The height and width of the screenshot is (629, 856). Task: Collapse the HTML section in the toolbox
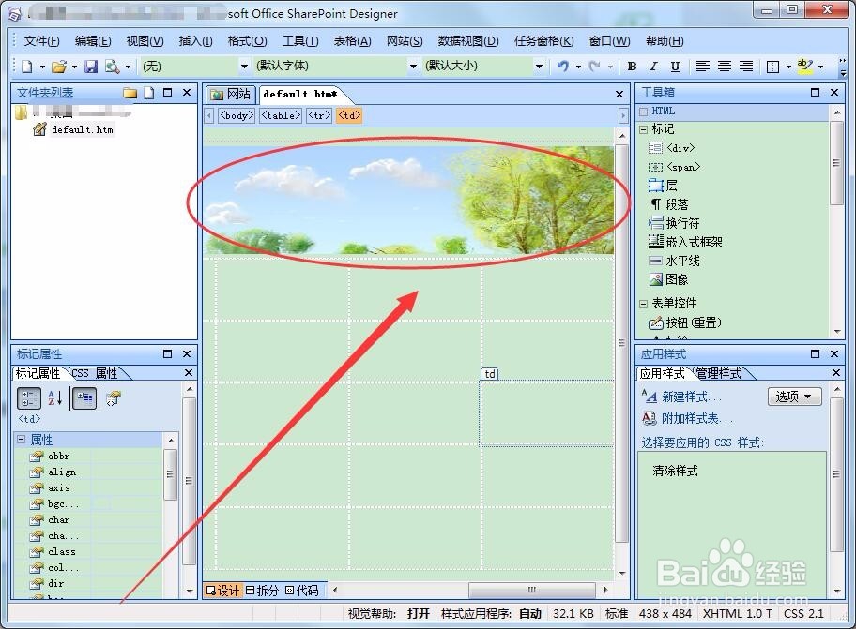644,112
